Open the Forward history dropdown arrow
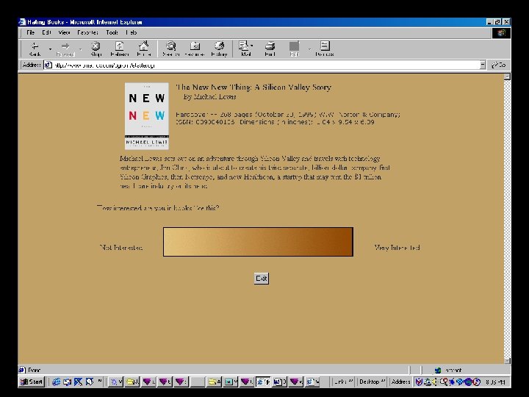 (x=80, y=49)
